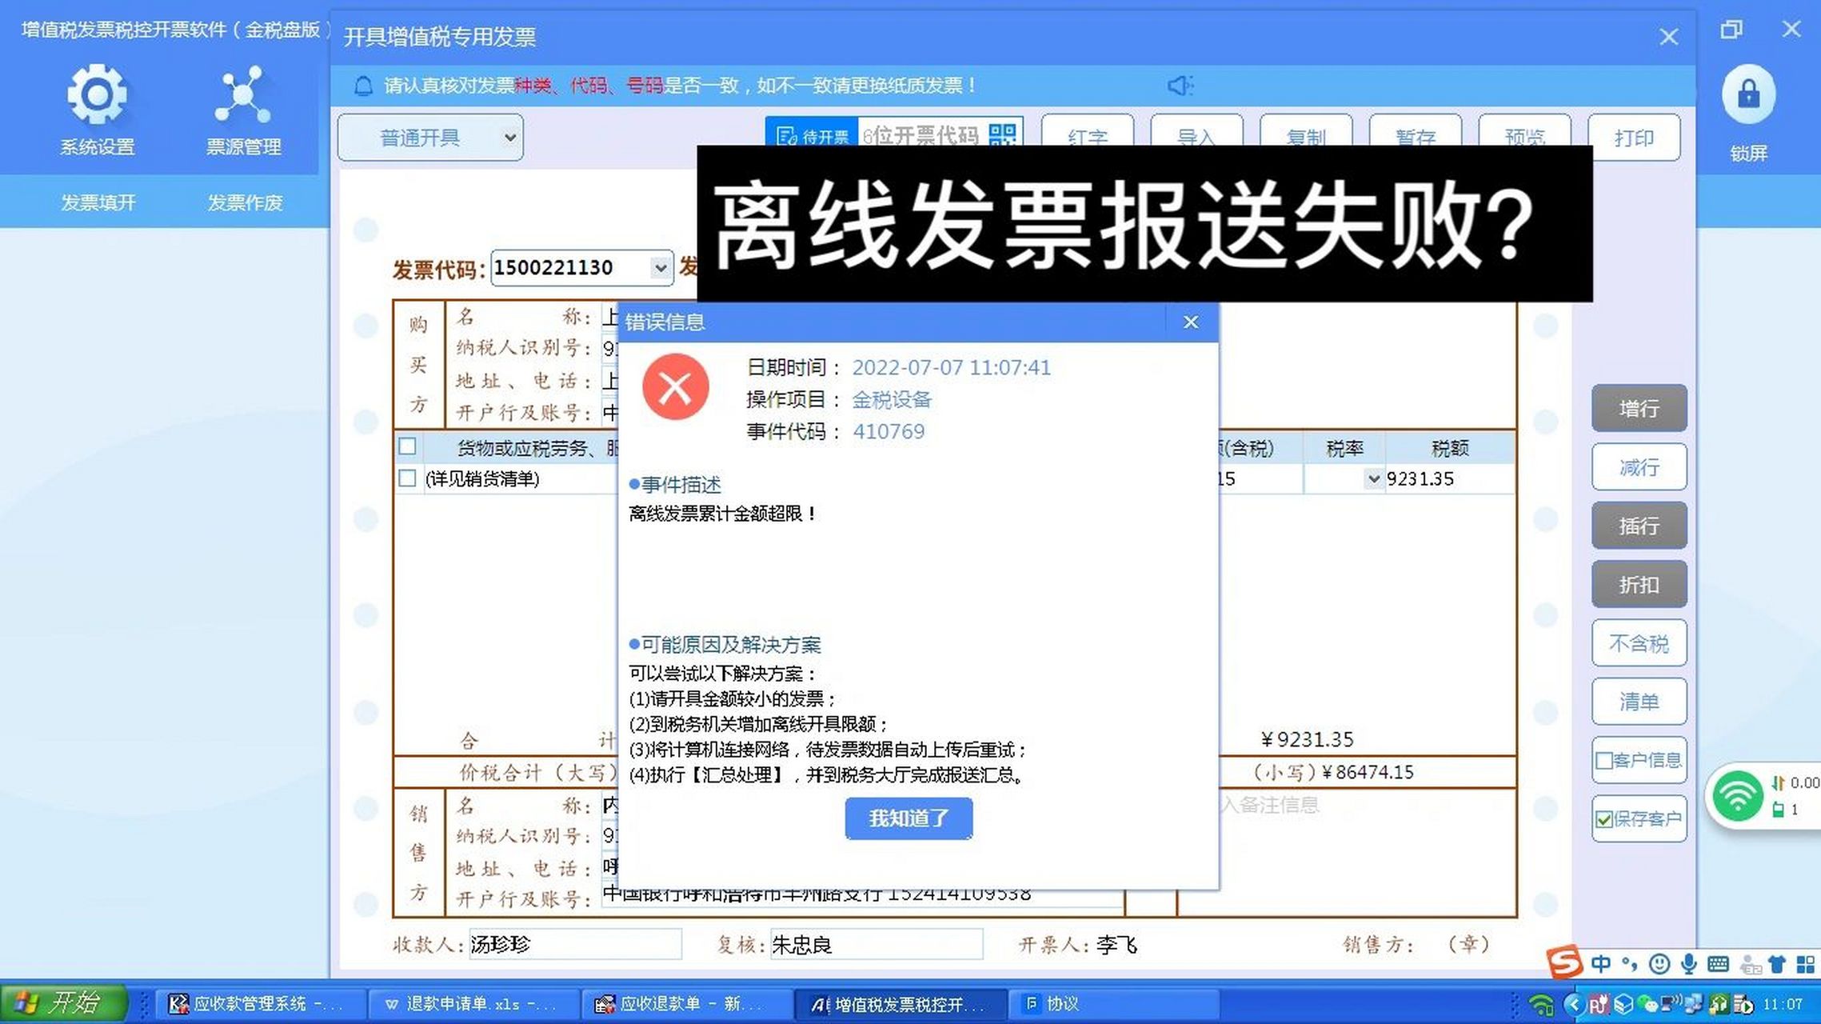This screenshot has width=1821, height=1024.
Task: Toggle the 保存客户 checkbox
Action: [x=1606, y=818]
